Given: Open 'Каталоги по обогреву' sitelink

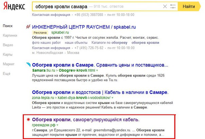Looking at the screenshot, I should pos(109,43).
